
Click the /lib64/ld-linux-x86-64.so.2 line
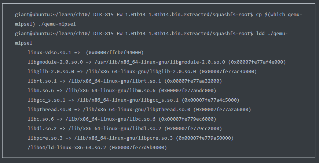point(97,148)
